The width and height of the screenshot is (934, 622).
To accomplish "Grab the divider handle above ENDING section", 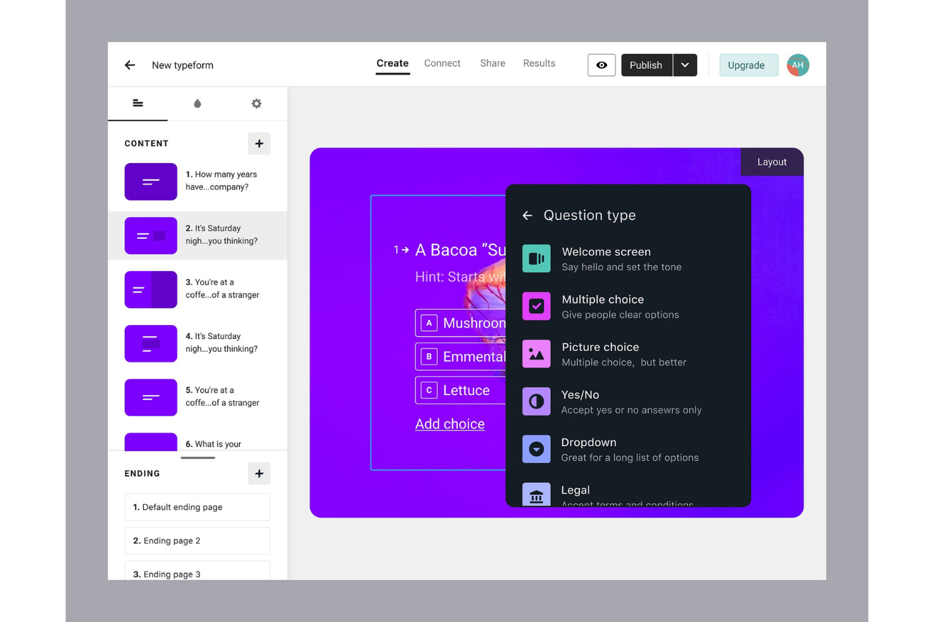I will pyautogui.click(x=198, y=458).
